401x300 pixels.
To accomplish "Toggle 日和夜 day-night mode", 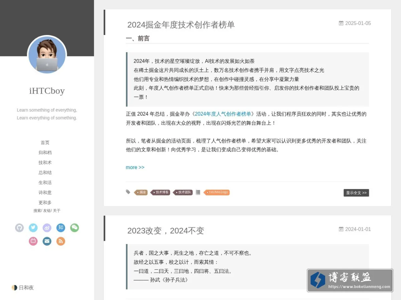I will pyautogui.click(x=23, y=288).
